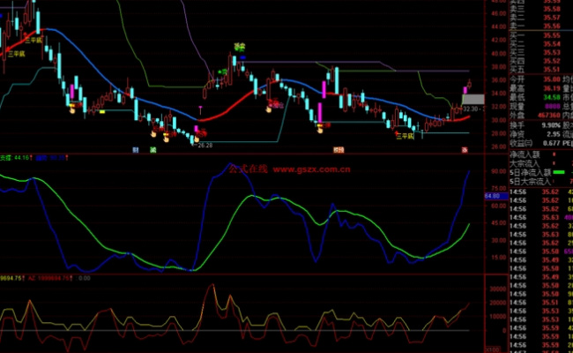Click the green '减' marker icon below the price chart
This screenshot has width=573, height=353.
(153, 150)
